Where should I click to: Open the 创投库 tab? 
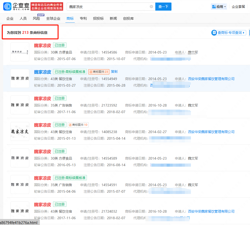coord(128,18)
